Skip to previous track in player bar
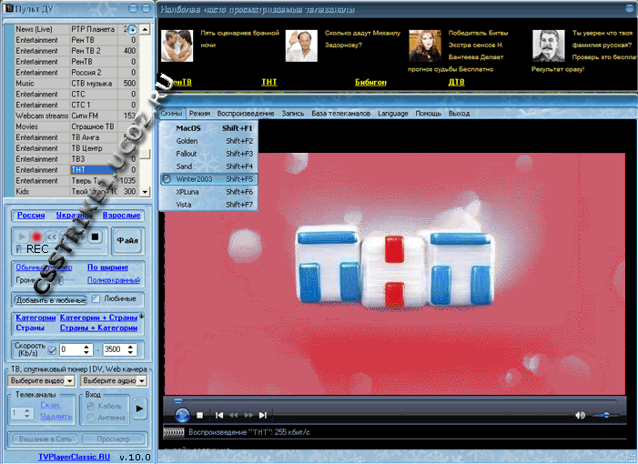This screenshot has height=464, width=638. [x=219, y=415]
